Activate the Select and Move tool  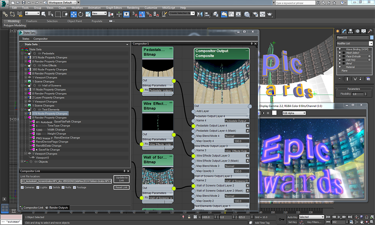coord(73,14)
